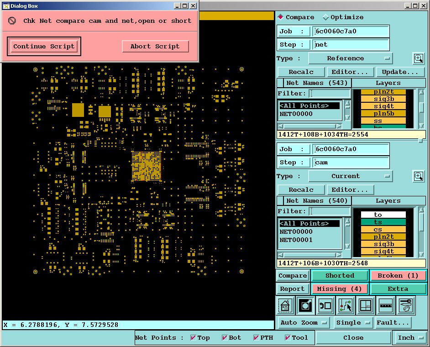Click the net step Filter input field
Image resolution: width=430 pixels, height=347 pixels.
[x=330, y=93]
